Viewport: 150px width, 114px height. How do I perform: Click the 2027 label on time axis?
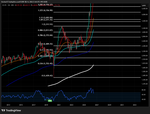pyautogui.click(x=97, y=105)
